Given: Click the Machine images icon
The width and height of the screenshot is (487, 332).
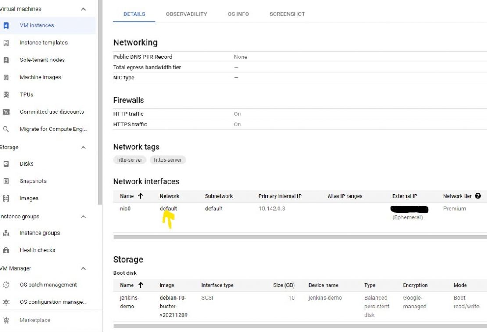Looking at the screenshot, I should coord(5,77).
